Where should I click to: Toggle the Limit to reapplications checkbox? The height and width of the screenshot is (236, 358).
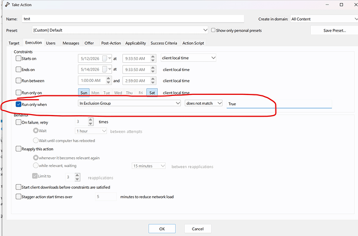35,176
